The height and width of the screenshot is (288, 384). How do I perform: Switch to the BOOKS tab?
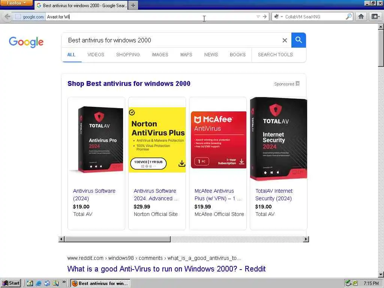[x=237, y=55]
